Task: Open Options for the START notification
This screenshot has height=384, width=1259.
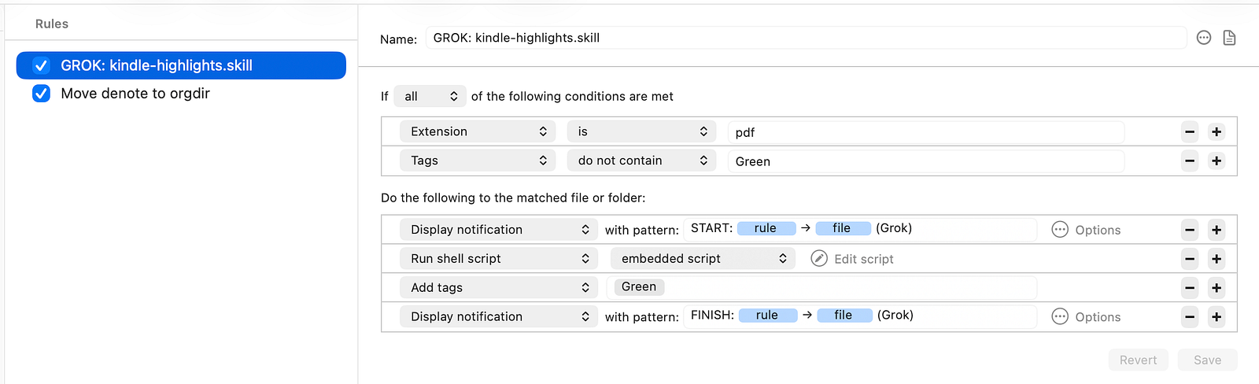Action: click(x=1086, y=230)
